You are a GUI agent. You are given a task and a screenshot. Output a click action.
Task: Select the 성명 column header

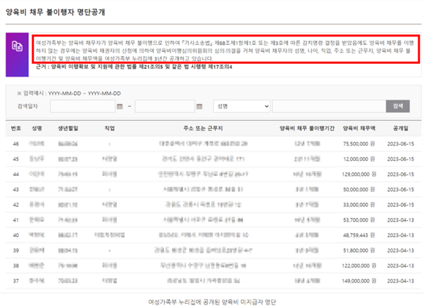pyautogui.click(x=37, y=128)
